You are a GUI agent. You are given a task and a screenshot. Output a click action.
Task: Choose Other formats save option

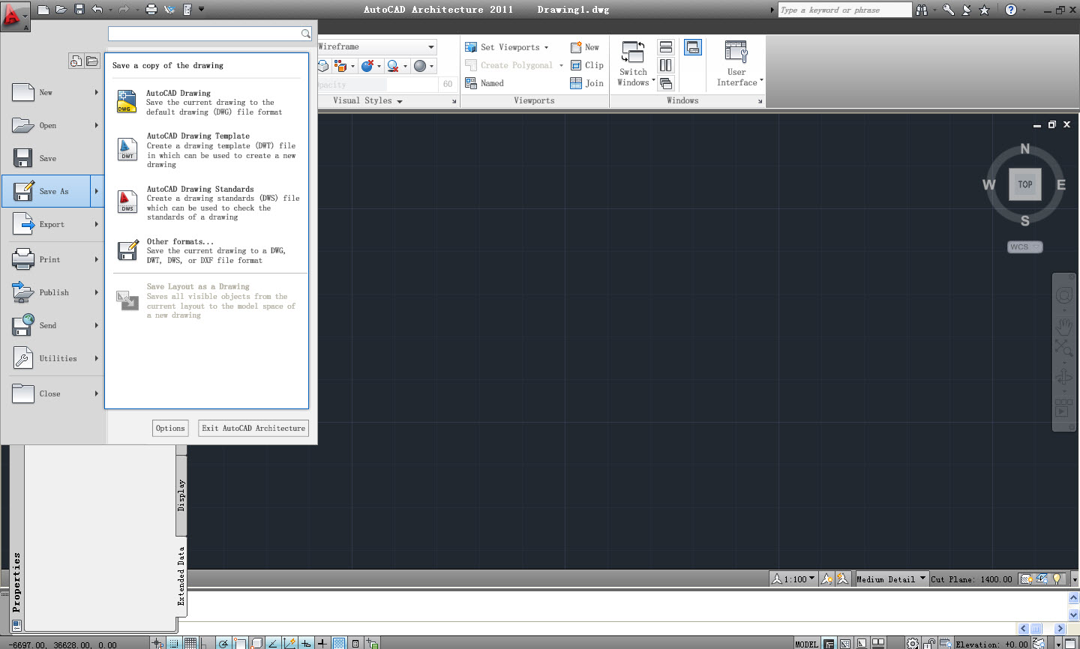click(207, 250)
